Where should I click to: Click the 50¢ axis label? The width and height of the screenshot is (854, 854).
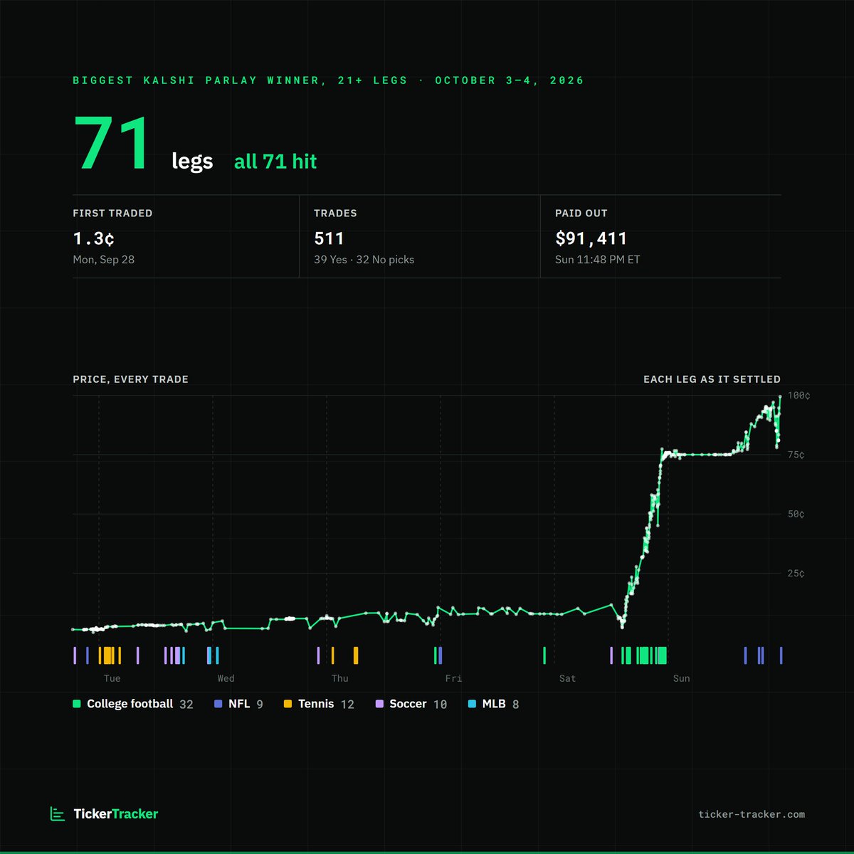point(796,514)
